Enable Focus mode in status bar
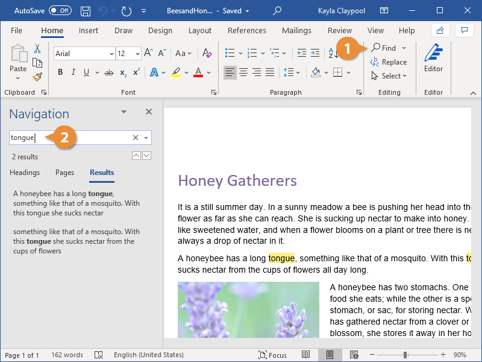Screen dimensions: 482x362 (273, 355)
